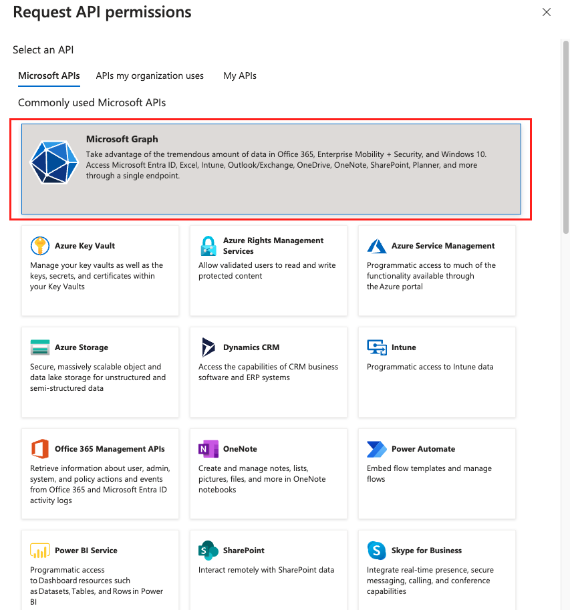The image size is (570, 610).
Task: Select the Azure Rights Management Services title
Action: coord(273,246)
